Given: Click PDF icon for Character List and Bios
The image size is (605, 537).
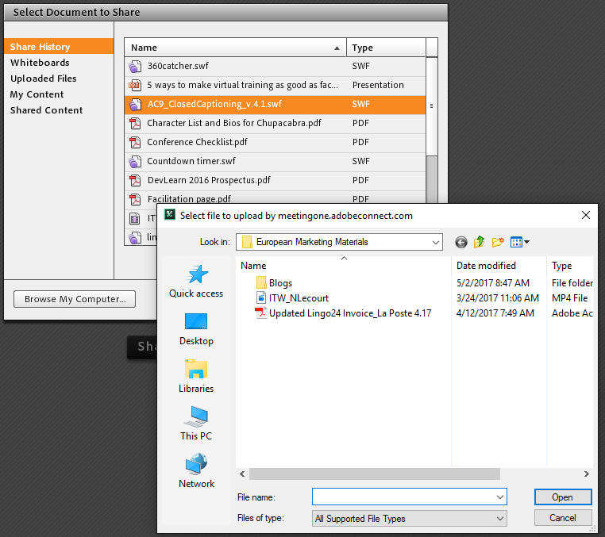Looking at the screenshot, I should [135, 124].
